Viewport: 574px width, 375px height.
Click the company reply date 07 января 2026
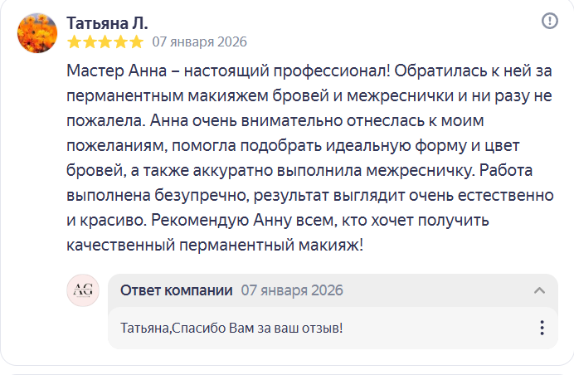click(291, 290)
